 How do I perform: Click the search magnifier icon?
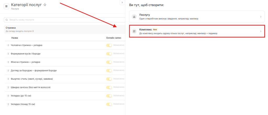[x=7, y=20]
